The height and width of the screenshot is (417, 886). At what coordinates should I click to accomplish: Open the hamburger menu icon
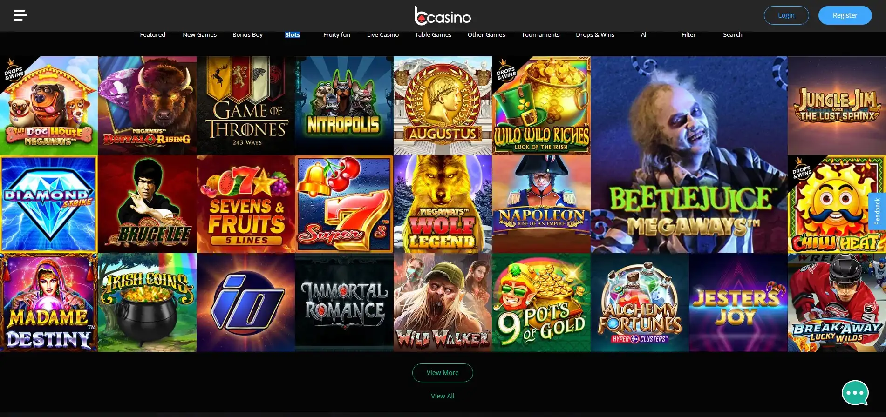[20, 15]
